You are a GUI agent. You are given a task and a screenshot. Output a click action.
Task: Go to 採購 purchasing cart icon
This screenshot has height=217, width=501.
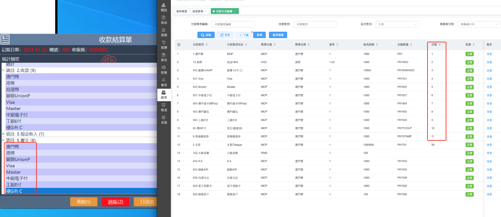click(x=164, y=44)
